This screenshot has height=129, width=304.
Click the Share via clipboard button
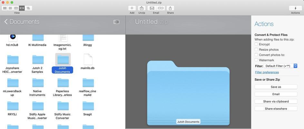click(x=276, y=102)
